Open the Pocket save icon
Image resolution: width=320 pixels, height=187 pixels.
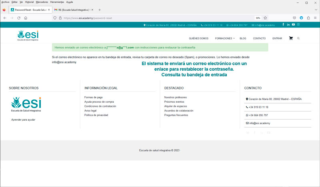pos(294,18)
